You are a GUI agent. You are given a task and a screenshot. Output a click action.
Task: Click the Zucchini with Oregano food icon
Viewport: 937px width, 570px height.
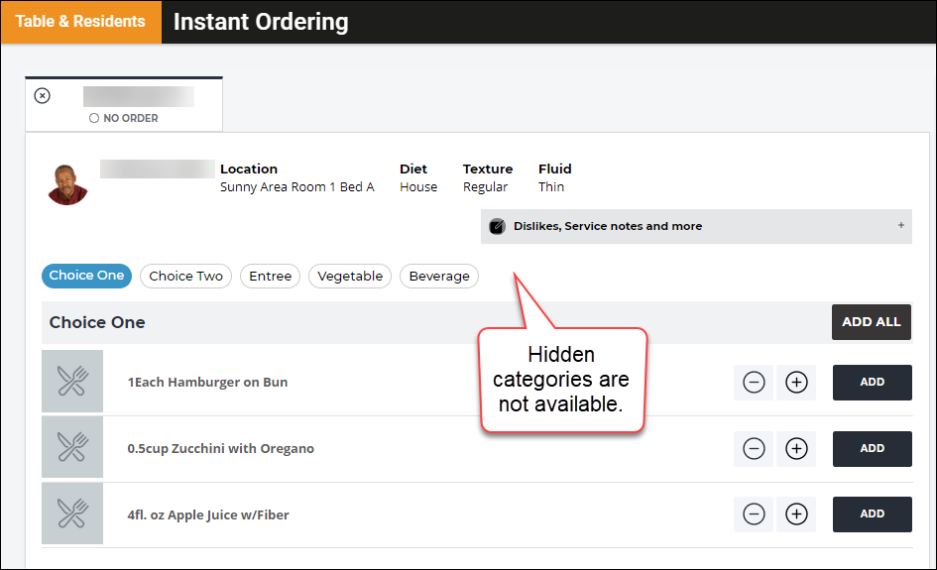click(72, 447)
